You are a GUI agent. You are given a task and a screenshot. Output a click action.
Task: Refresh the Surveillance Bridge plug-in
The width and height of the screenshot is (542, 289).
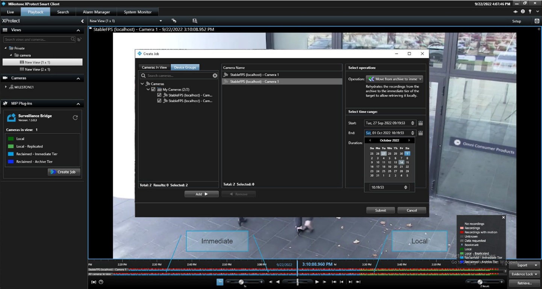click(x=75, y=117)
